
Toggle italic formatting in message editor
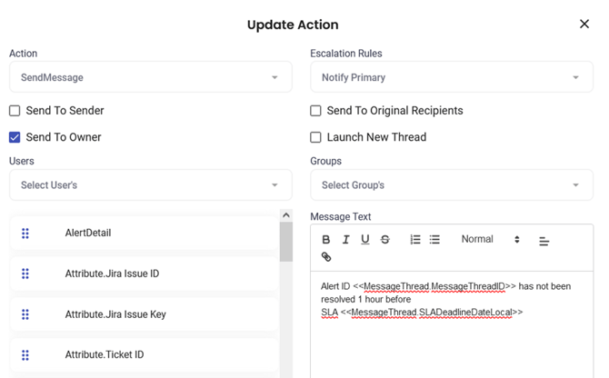(345, 240)
